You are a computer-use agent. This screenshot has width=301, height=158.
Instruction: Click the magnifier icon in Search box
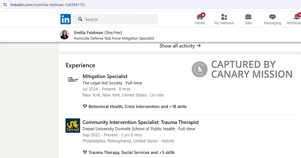point(80,19)
